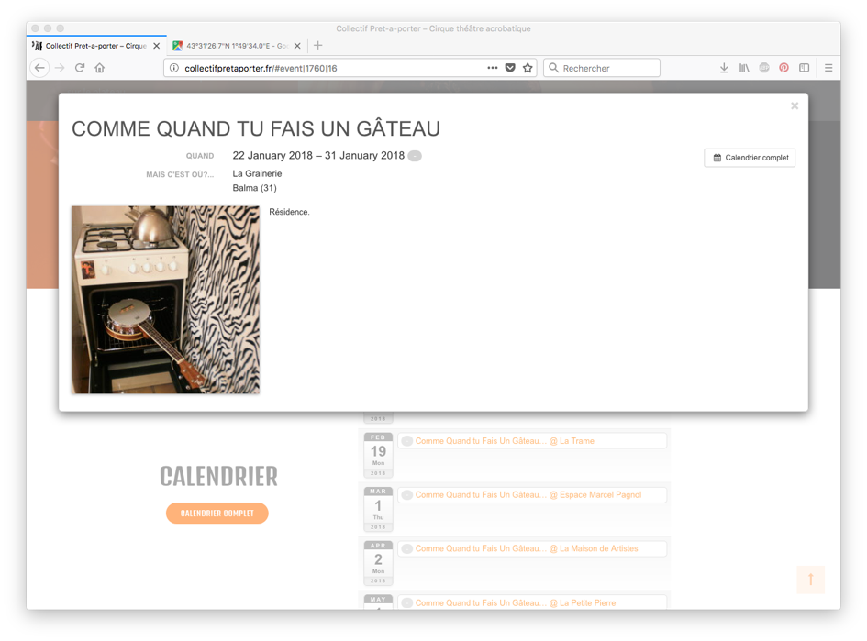
Task: Open the browser home page
Action: point(99,68)
